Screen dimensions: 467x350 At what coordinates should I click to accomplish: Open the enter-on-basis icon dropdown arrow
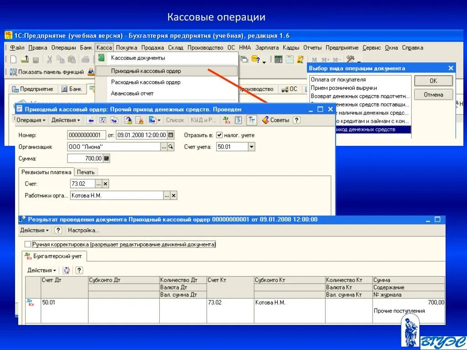[x=159, y=120]
